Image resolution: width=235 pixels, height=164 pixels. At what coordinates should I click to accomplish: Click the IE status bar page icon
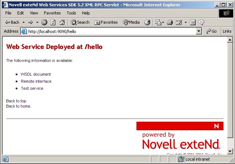[5, 159]
